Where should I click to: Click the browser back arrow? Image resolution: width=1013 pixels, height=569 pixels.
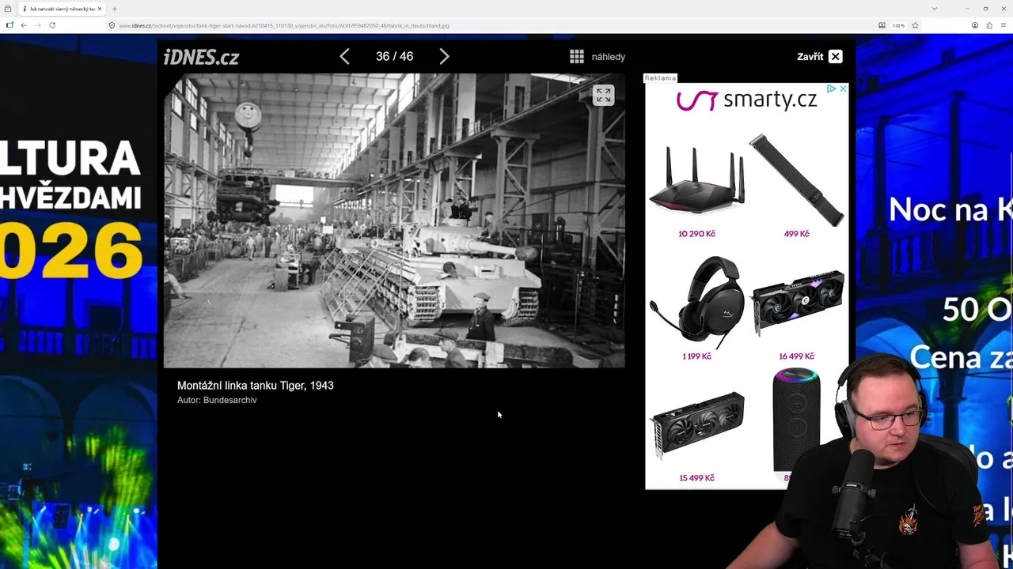click(24, 25)
